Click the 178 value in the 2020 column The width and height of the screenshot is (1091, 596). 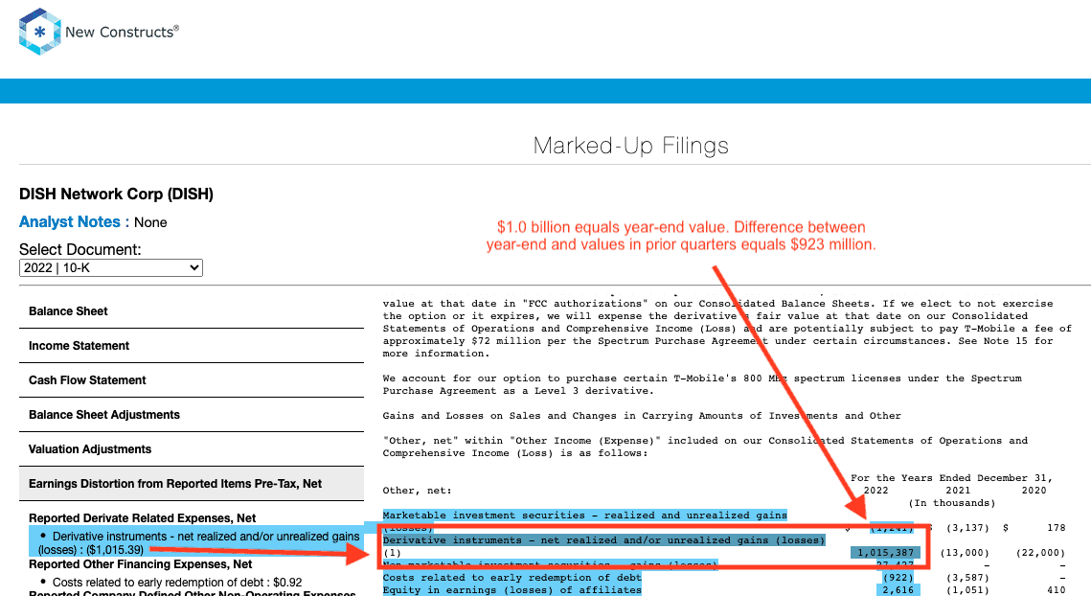pyautogui.click(x=1056, y=528)
